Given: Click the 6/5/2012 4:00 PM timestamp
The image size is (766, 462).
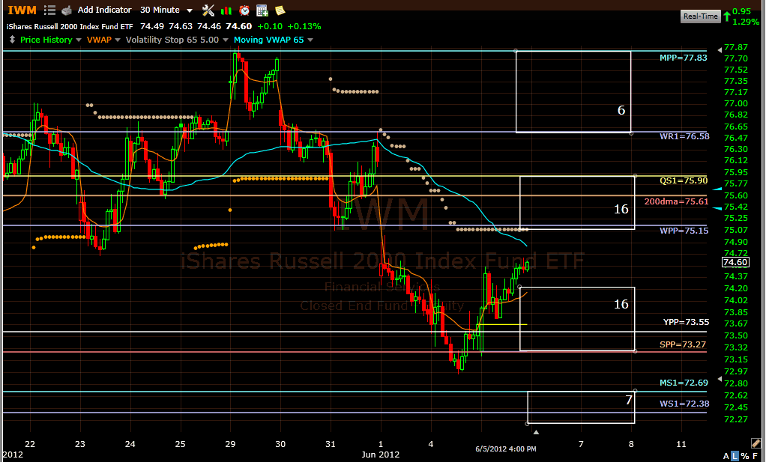Looking at the screenshot, I should coord(506,449).
